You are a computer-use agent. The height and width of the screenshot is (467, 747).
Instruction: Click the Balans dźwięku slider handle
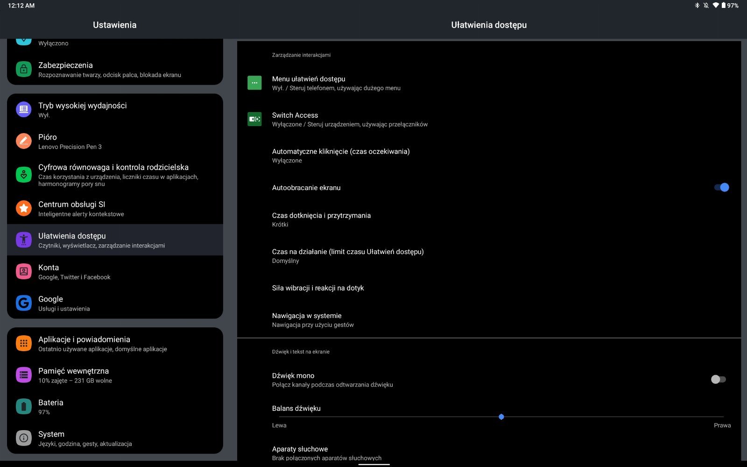tap(501, 417)
